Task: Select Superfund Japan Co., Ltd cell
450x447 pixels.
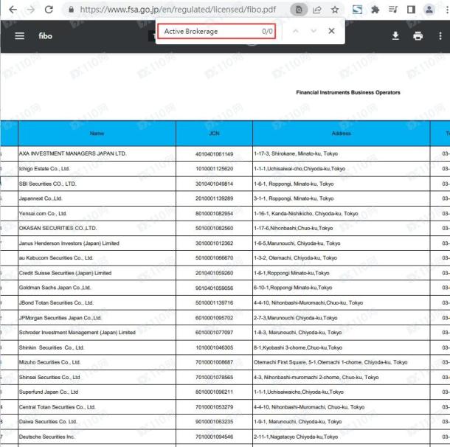Action: pos(97,392)
